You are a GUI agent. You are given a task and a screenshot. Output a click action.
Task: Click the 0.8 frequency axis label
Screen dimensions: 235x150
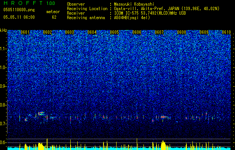[3, 105]
